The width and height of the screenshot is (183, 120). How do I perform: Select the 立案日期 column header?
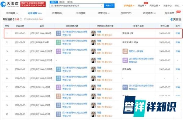(20, 26)
